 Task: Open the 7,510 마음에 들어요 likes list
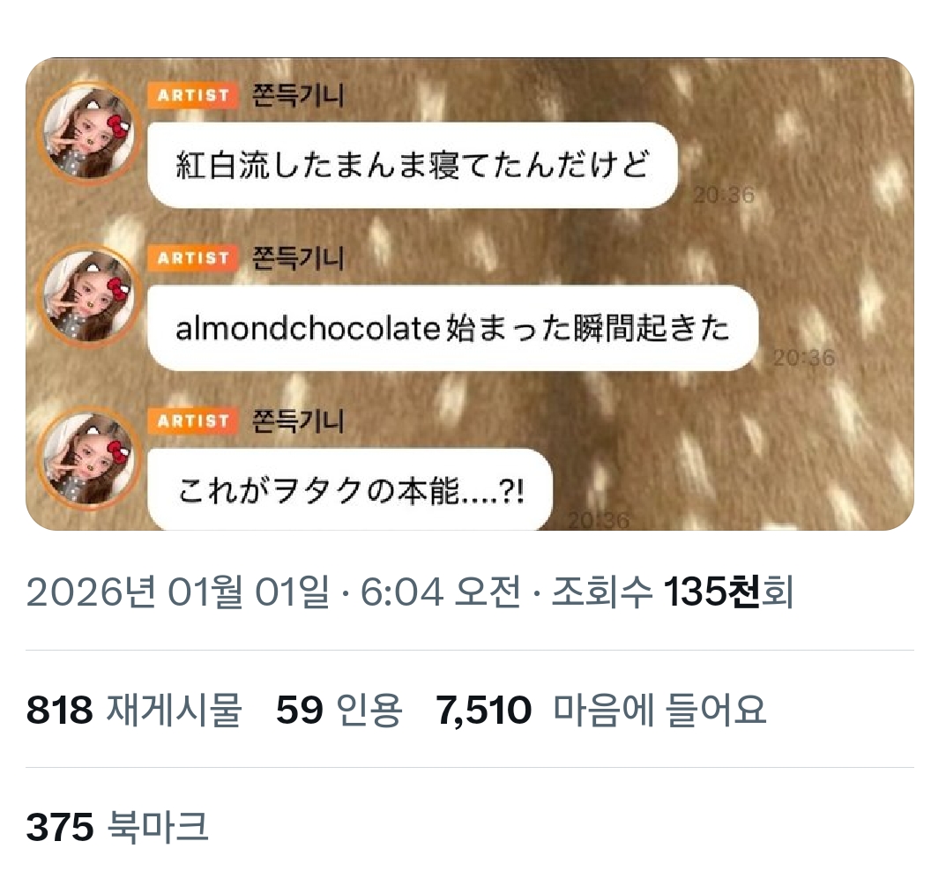pyautogui.click(x=601, y=710)
